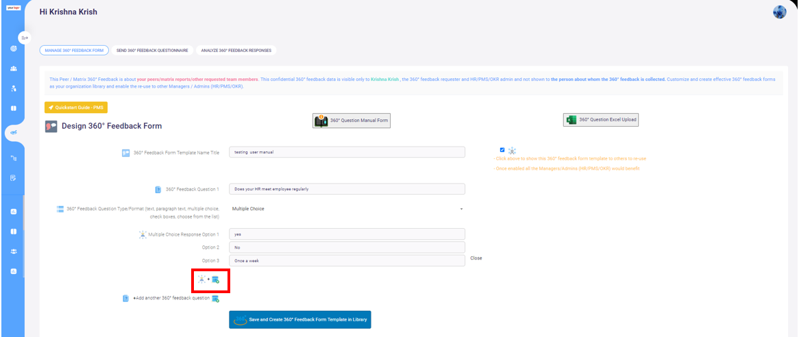Focus the Option 2 field containing 'No'

pyautogui.click(x=347, y=247)
